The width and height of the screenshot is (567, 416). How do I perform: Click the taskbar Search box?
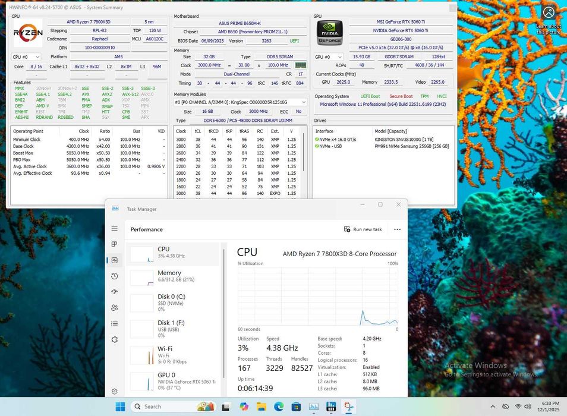click(x=173, y=406)
